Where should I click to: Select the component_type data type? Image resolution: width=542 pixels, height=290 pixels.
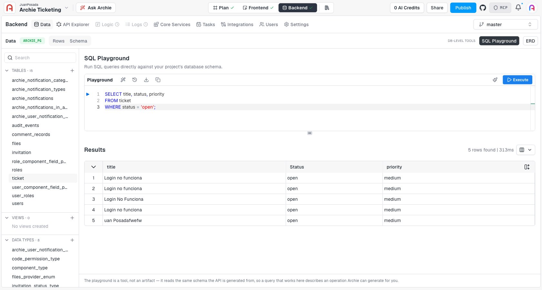[x=30, y=268]
